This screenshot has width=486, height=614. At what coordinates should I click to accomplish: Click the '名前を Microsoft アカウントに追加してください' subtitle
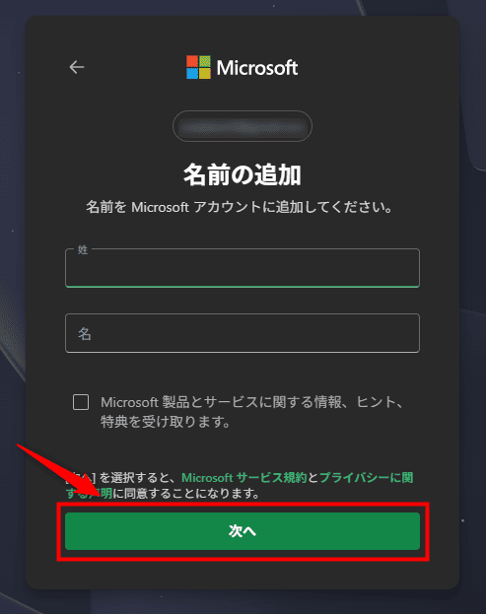(x=239, y=207)
